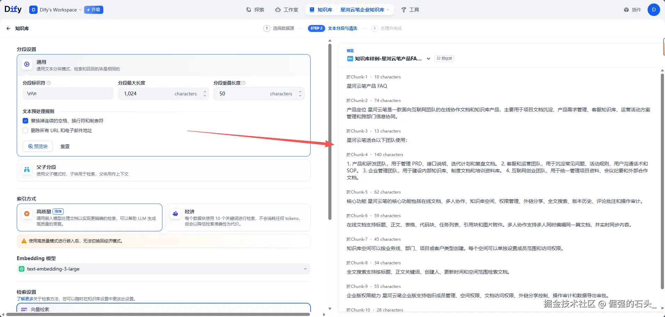This screenshot has height=317, width=665.
Task: Click the 分段最大长度 stepper arrows
Action: [x=205, y=94]
